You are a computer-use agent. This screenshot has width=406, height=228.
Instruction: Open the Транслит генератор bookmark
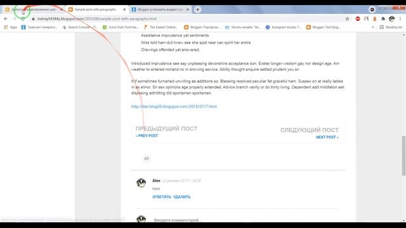pos(39,27)
